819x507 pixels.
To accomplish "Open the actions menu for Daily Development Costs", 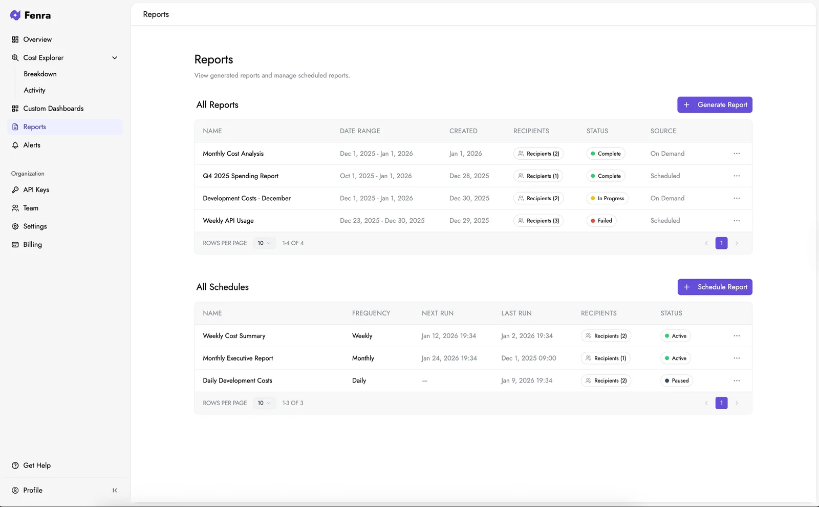I will (737, 381).
